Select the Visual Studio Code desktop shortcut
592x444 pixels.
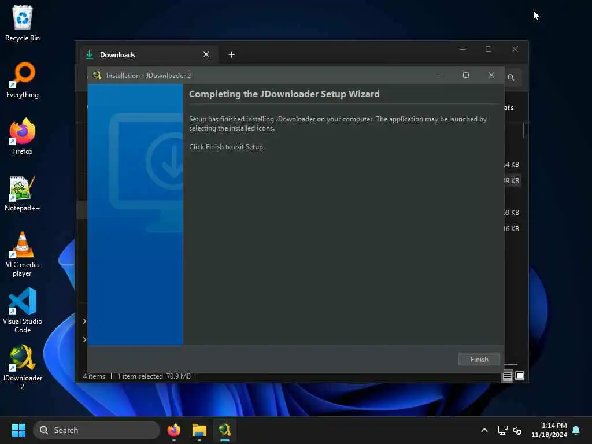23,310
